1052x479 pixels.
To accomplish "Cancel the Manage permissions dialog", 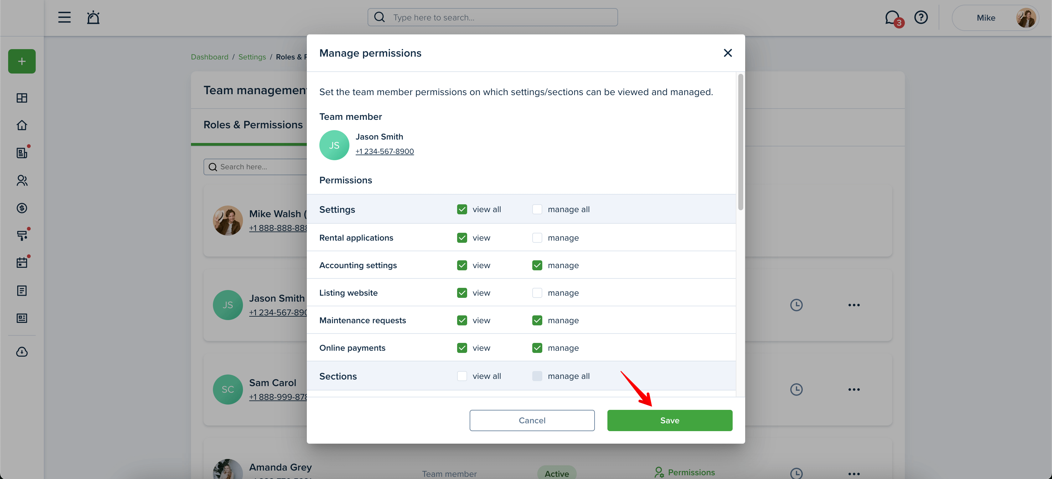I will pyautogui.click(x=532, y=420).
